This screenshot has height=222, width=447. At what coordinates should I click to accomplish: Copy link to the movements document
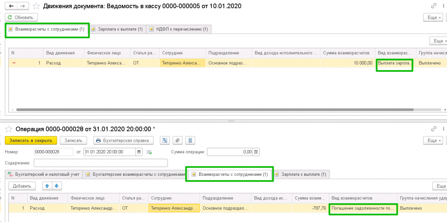(x=434, y=7)
